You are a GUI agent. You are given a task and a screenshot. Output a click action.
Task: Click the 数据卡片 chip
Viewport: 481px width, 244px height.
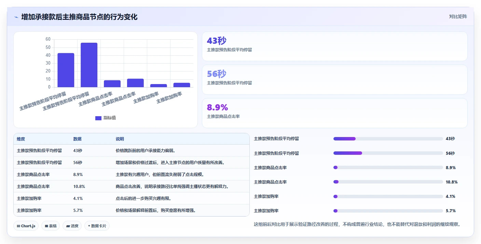[x=97, y=226]
